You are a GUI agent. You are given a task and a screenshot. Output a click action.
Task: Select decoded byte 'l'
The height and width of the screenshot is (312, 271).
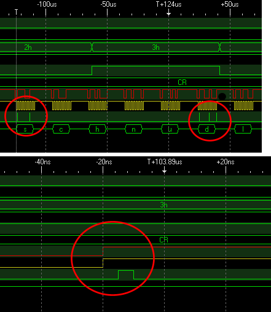243,129
